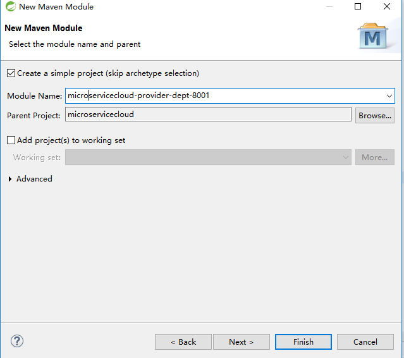The height and width of the screenshot is (358, 404).
Task: Click the help question mark icon
Action: 17,341
